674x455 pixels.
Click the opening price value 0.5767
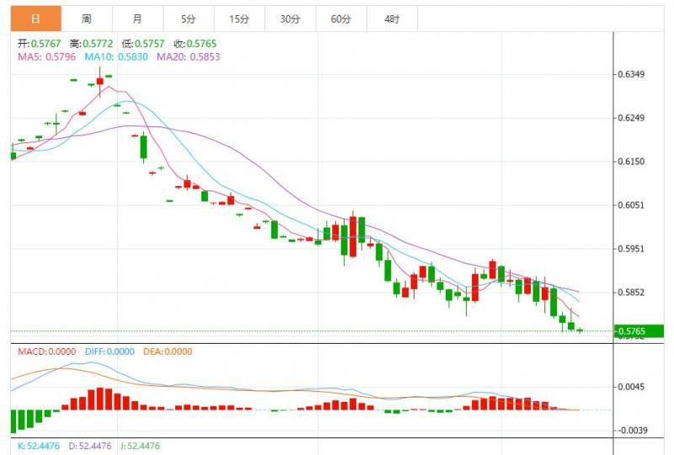46,44
